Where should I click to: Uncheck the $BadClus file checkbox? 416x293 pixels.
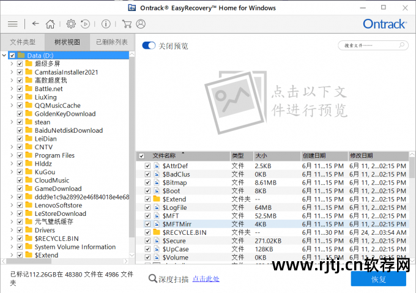point(148,174)
